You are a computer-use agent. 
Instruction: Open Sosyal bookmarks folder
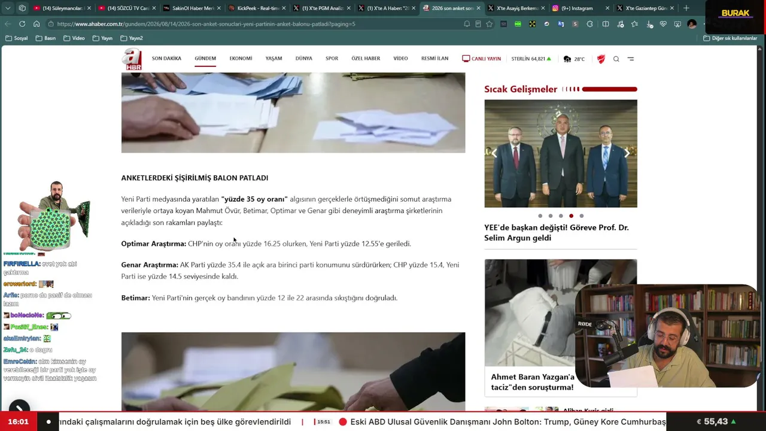17,38
